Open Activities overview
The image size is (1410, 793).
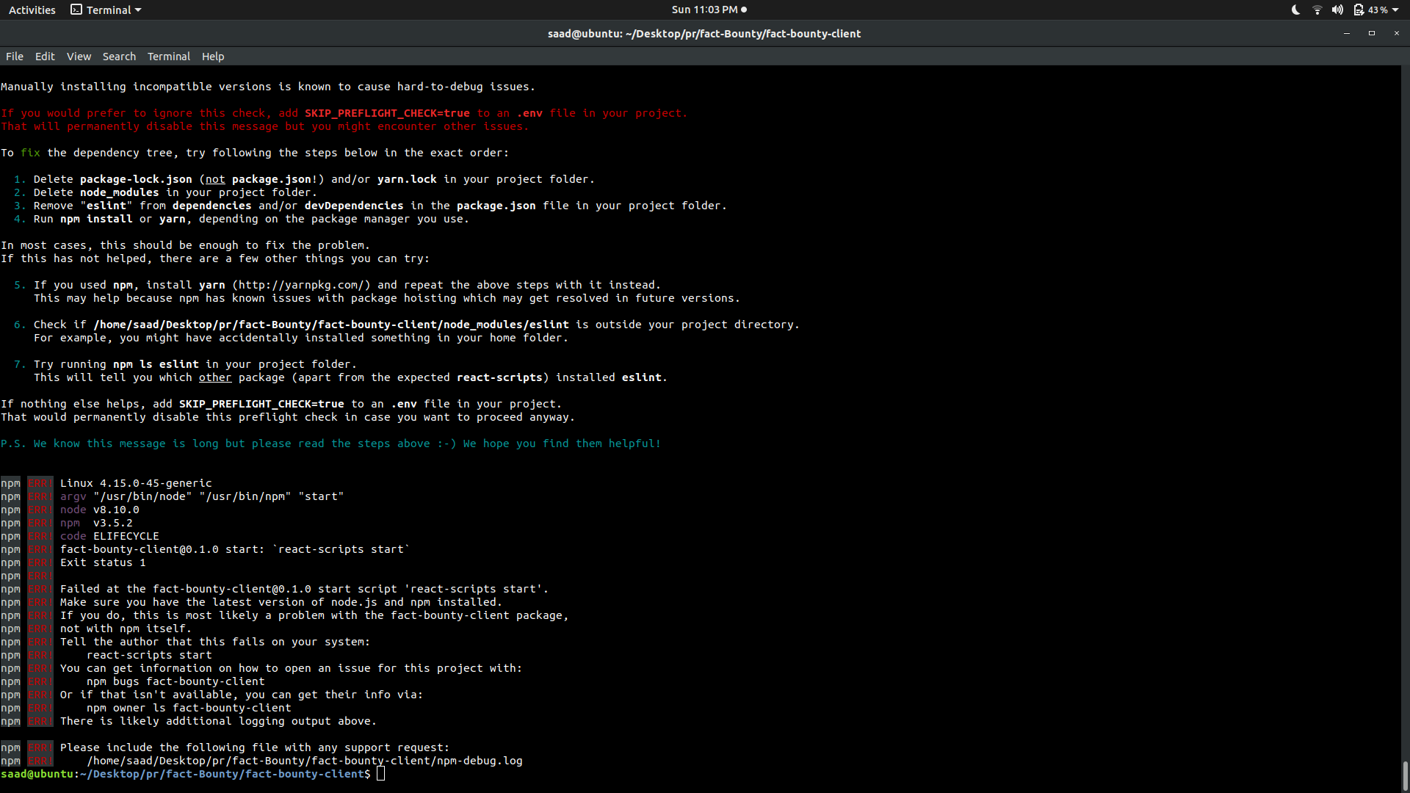point(32,10)
